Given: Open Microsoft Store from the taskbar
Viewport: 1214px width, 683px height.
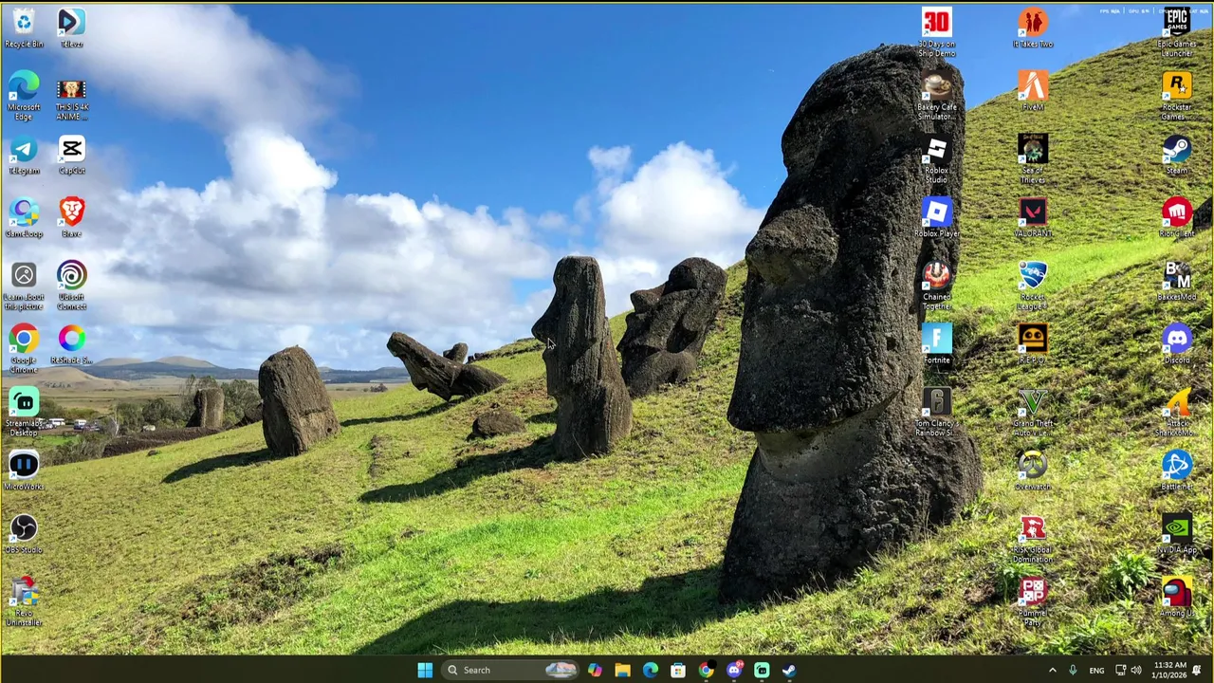Looking at the screenshot, I should coord(678,670).
